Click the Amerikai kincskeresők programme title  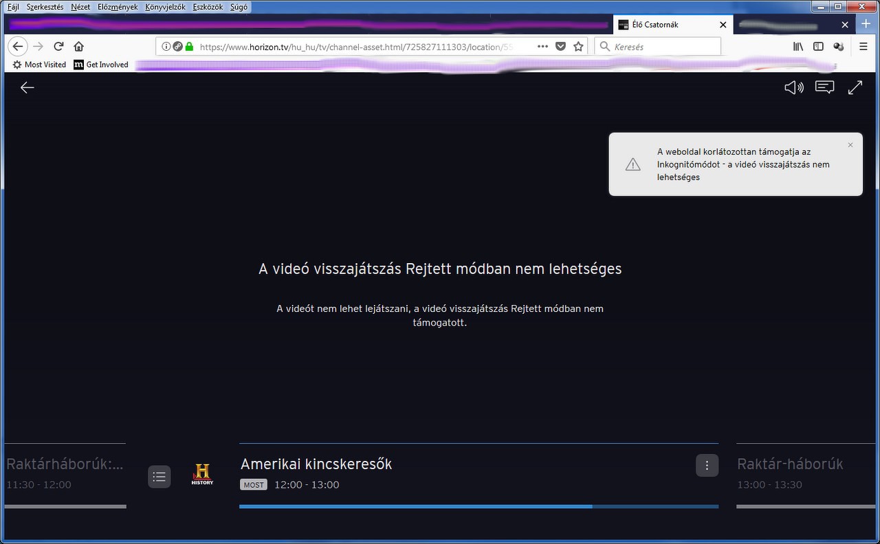316,464
